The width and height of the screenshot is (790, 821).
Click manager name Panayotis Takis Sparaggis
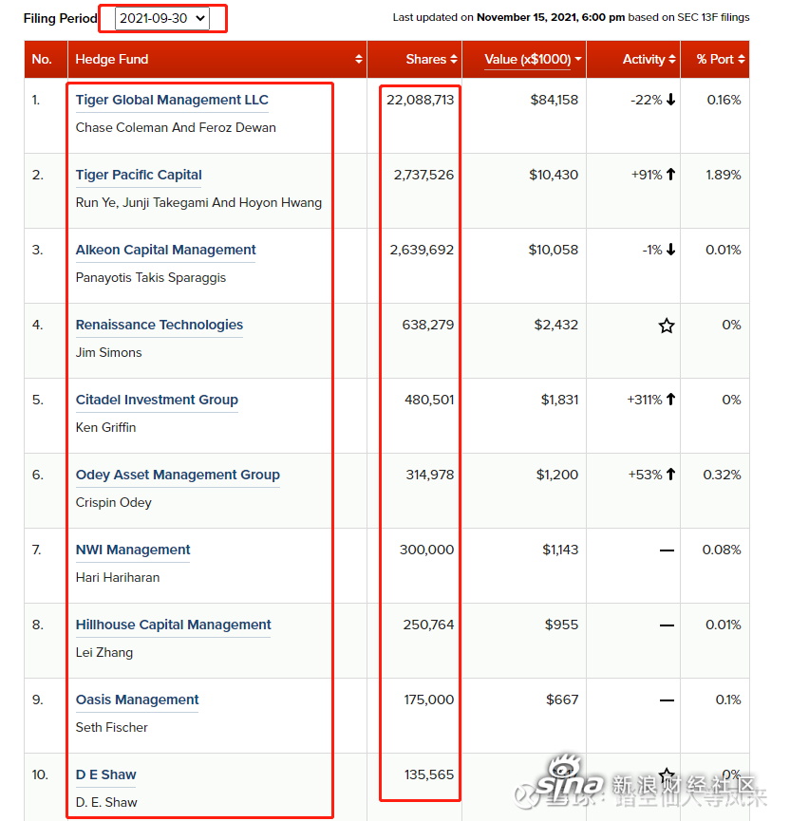click(x=151, y=277)
